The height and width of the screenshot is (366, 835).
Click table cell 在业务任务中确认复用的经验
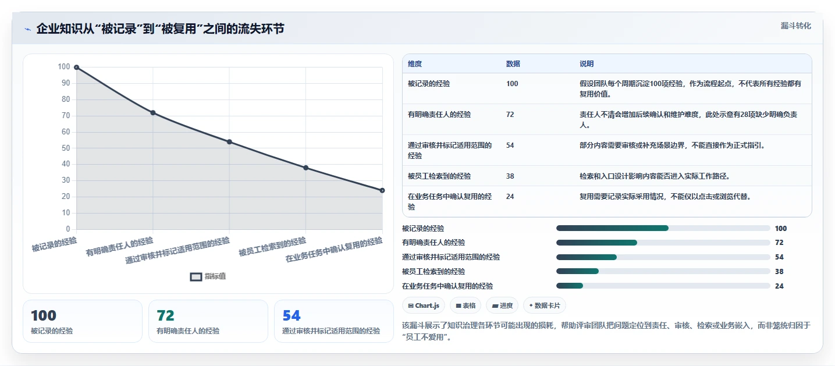(450, 202)
